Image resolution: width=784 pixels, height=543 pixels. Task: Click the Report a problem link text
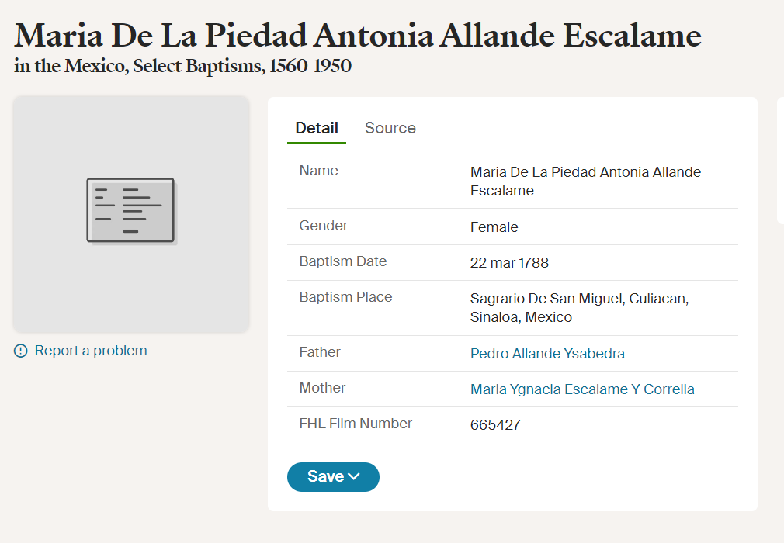(91, 351)
